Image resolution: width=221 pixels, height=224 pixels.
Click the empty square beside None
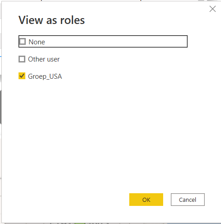[x=23, y=42]
